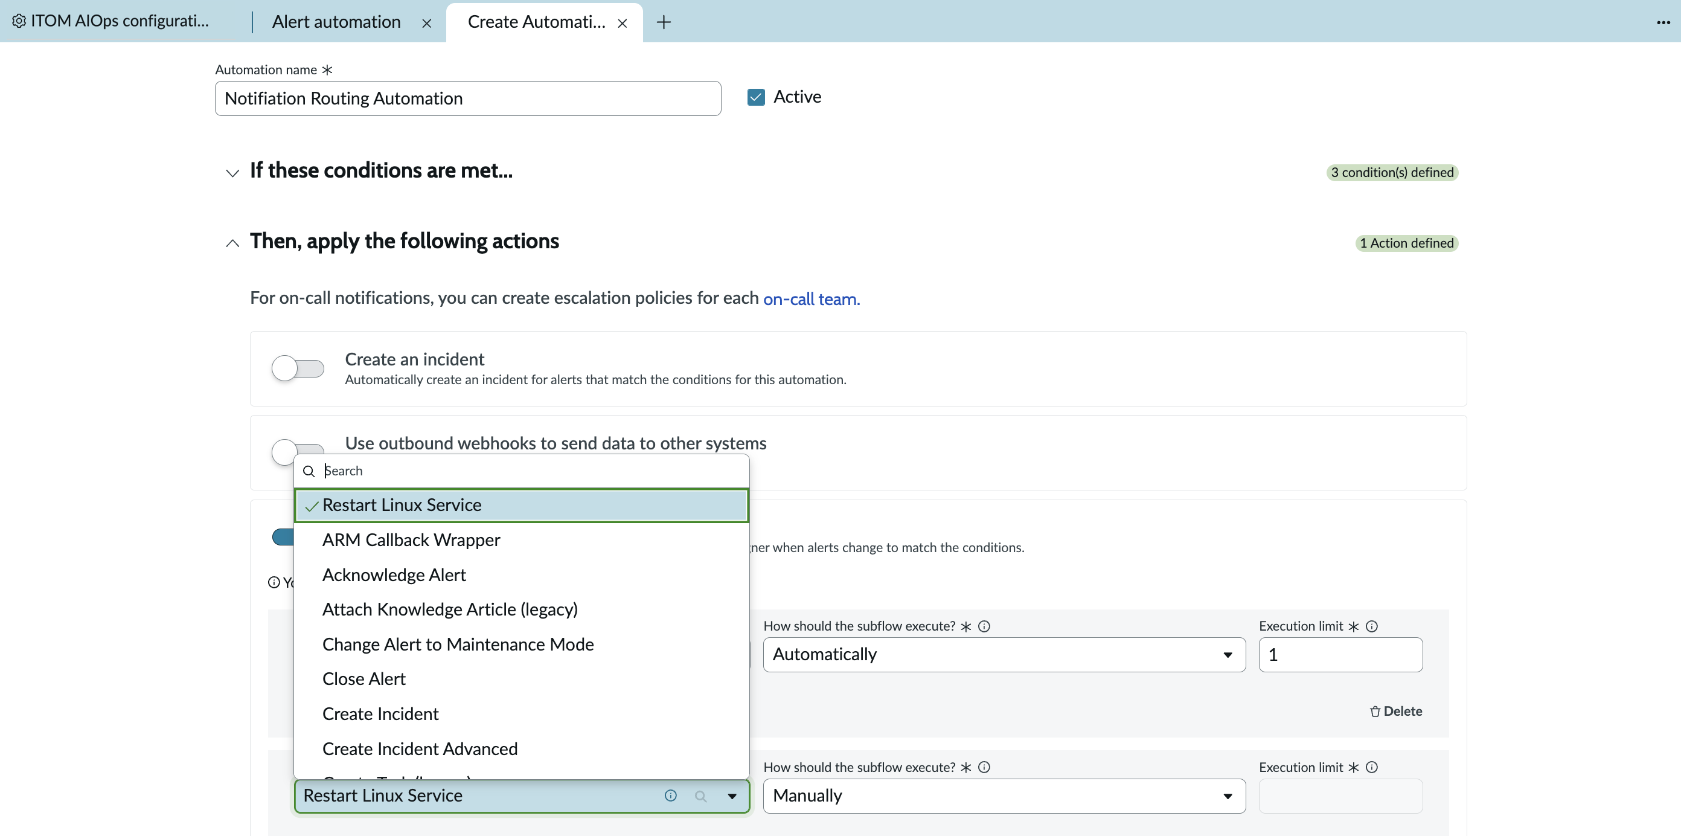Show info for first Execution limit
1681x836 pixels.
1372,626
